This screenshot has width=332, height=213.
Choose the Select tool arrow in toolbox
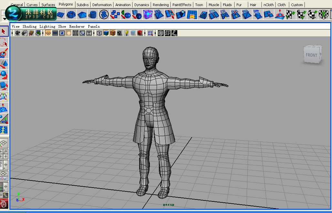tap(4, 32)
